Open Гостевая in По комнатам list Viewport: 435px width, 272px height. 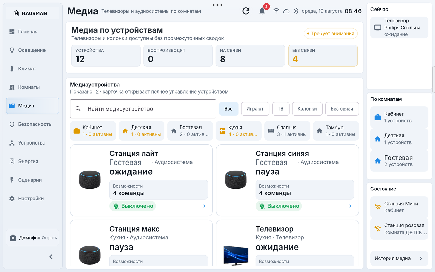click(x=399, y=161)
